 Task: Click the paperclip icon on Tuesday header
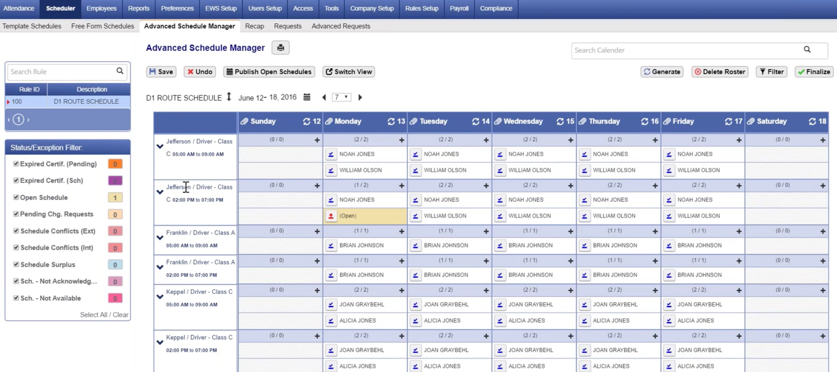coord(414,121)
